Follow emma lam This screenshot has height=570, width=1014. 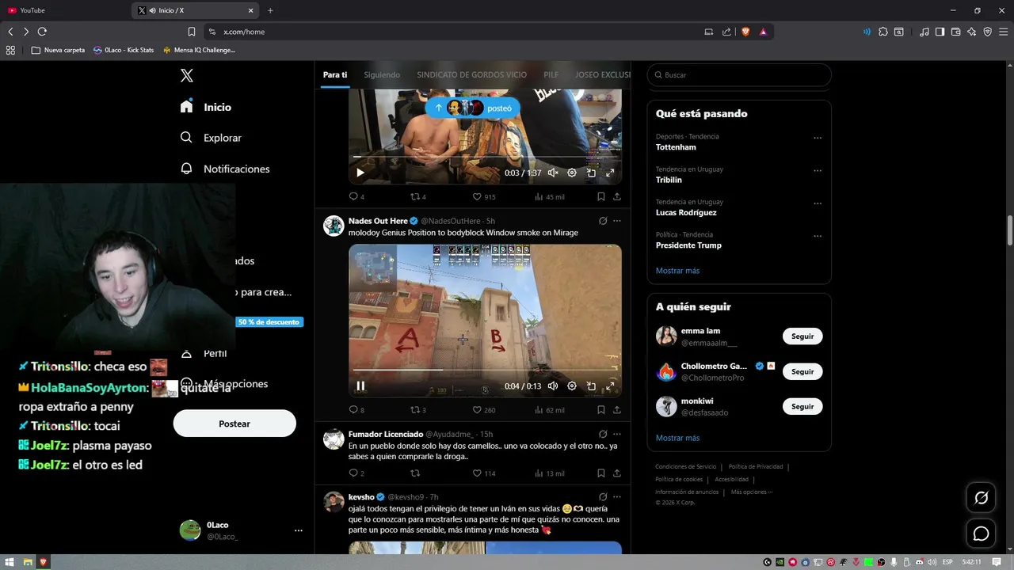802,336
